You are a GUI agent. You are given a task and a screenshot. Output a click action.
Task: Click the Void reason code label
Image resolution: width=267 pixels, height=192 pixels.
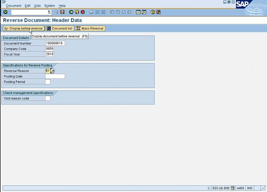[x=16, y=98]
